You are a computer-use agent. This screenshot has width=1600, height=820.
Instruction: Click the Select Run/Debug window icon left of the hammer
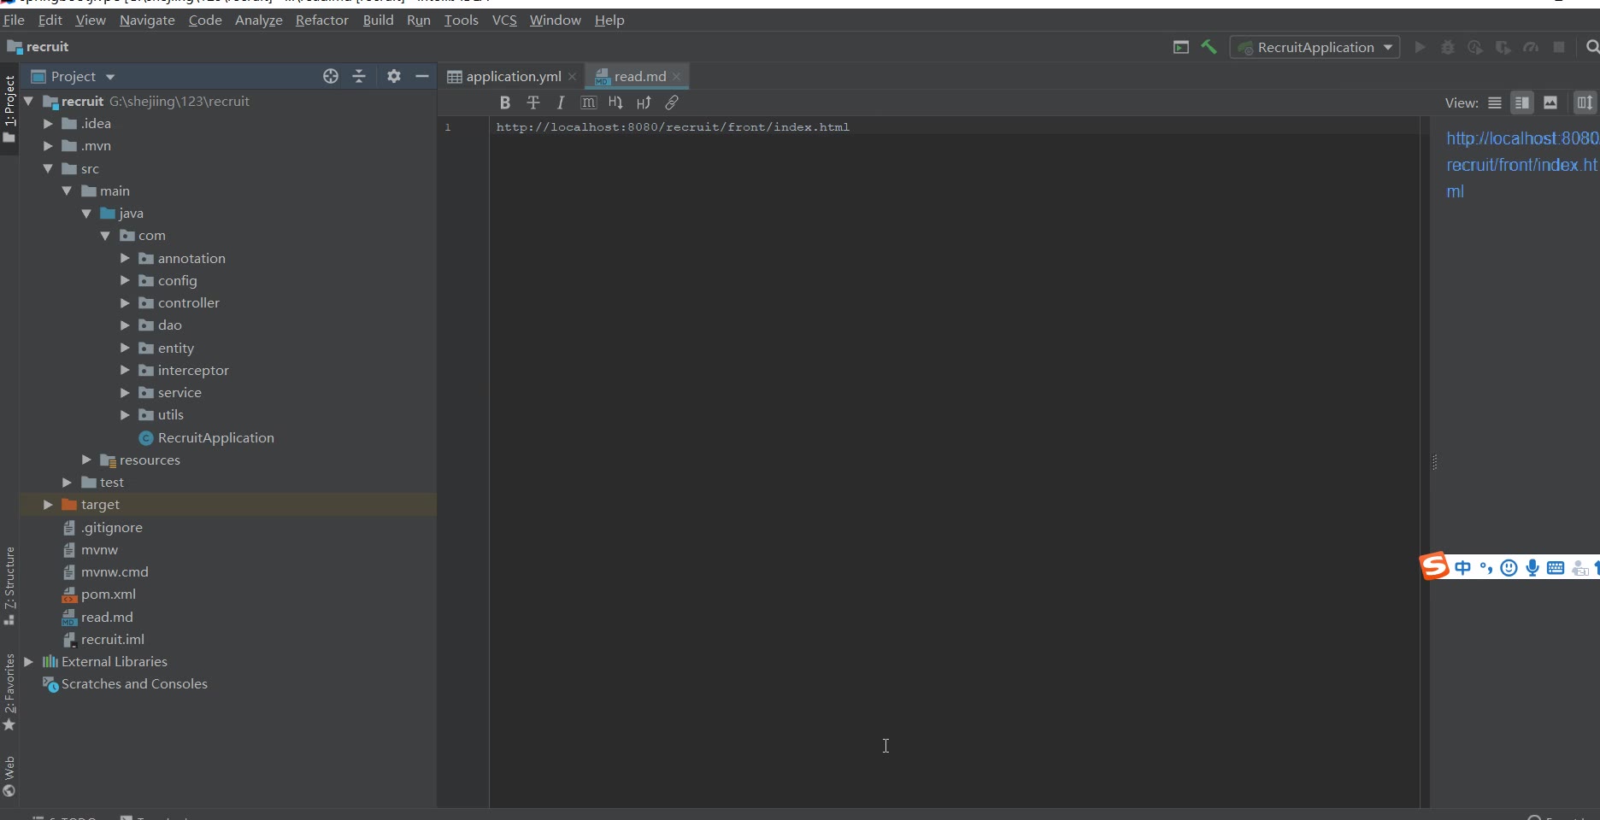click(1181, 47)
